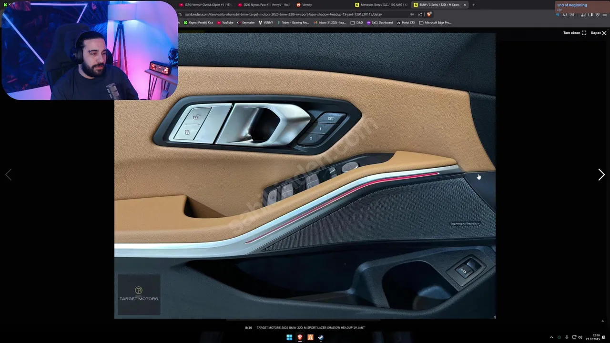Viewport: 610px width, 343px height.
Task: Open the Tebex - Gaming Pay bookmark
Action: [x=293, y=22]
